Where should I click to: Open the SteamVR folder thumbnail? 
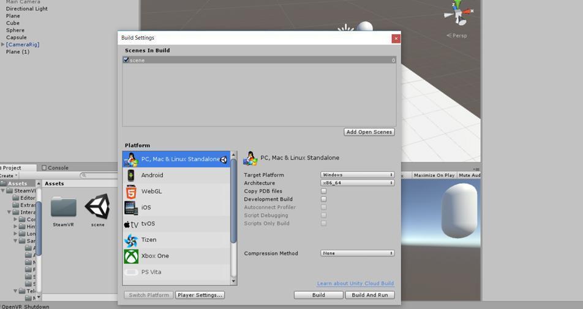click(x=64, y=207)
